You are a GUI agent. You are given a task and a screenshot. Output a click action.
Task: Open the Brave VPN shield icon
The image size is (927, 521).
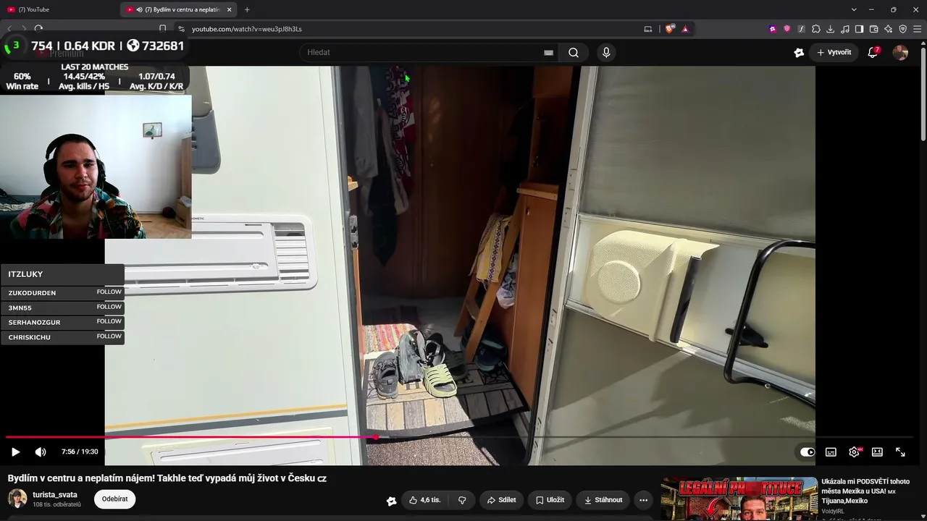[902, 29]
